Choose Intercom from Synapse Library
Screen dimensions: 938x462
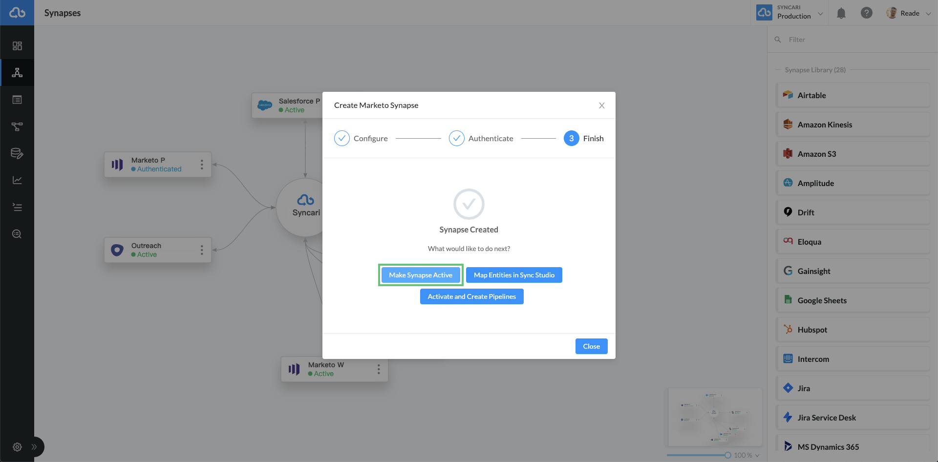(853, 359)
